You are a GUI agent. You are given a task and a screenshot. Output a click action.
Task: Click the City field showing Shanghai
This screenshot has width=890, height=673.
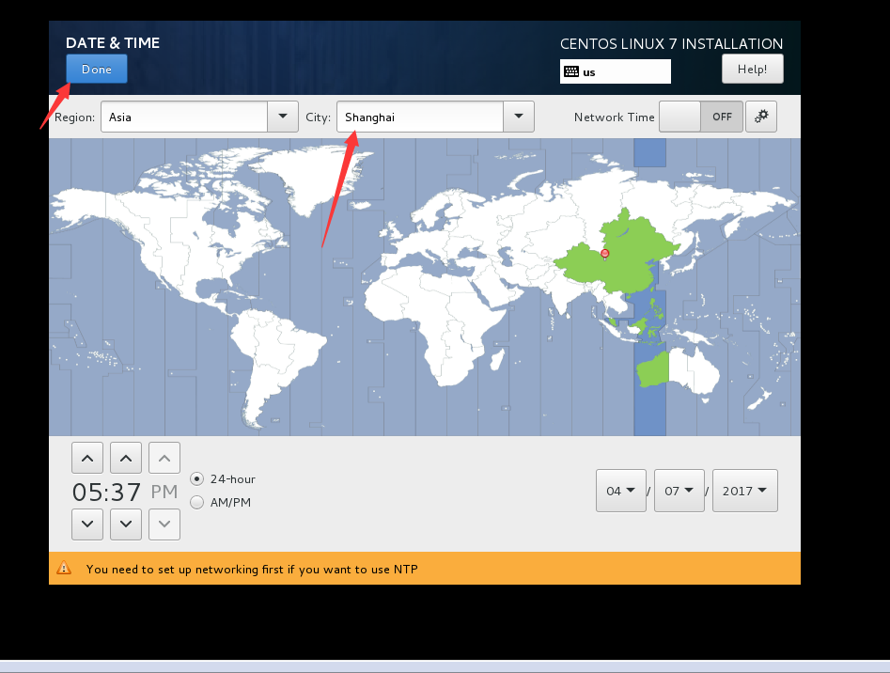420,117
